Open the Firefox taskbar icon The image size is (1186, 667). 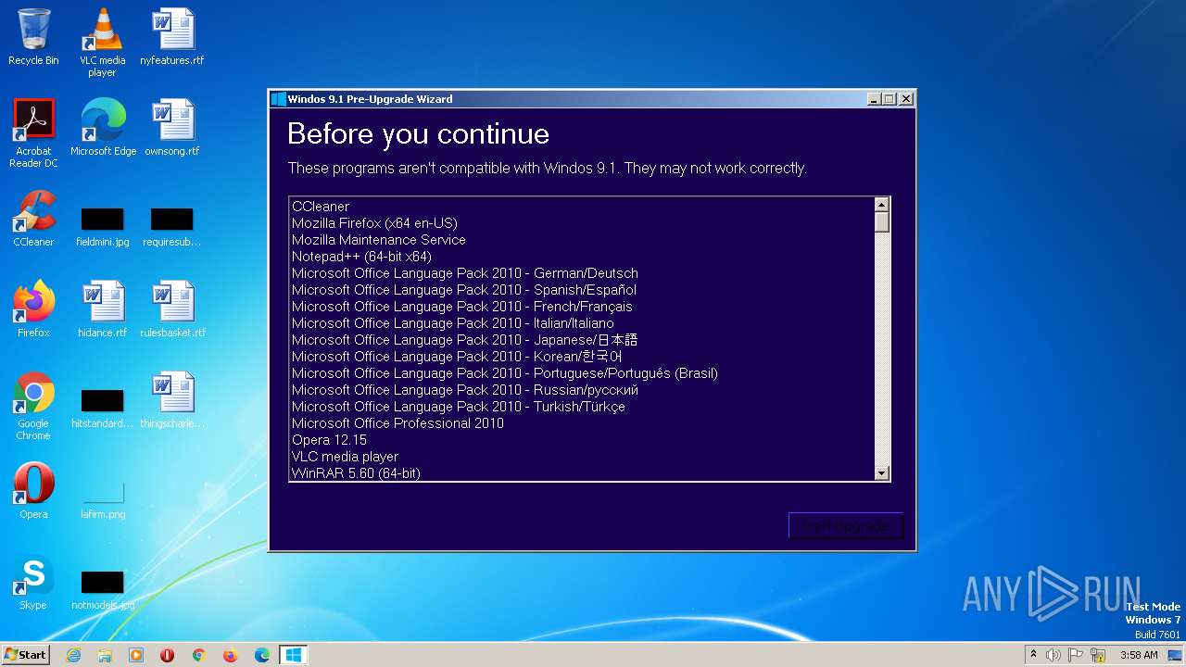click(231, 655)
